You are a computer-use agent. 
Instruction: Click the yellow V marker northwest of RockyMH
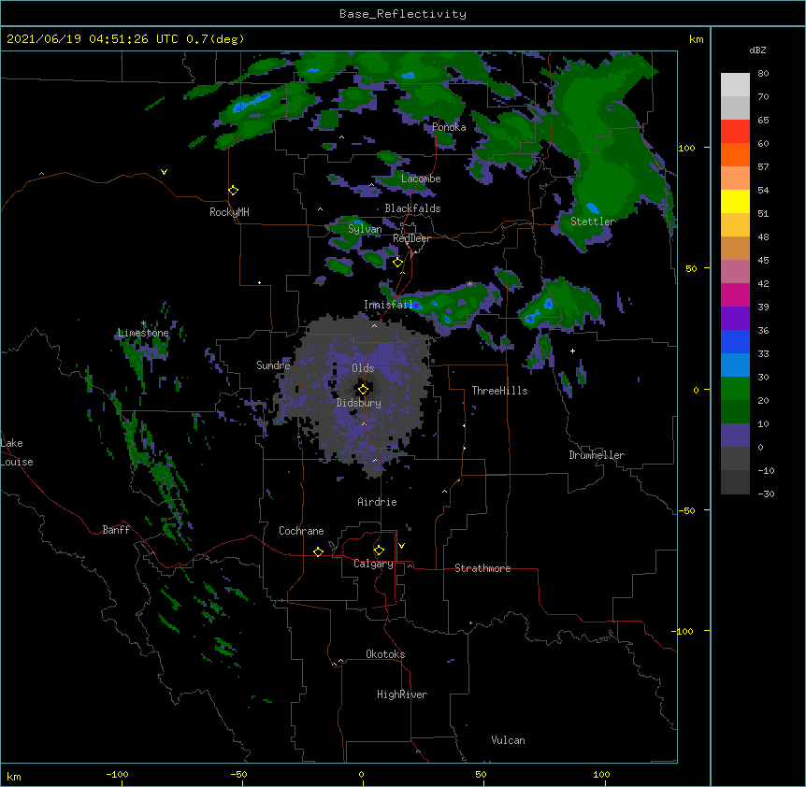(x=164, y=172)
